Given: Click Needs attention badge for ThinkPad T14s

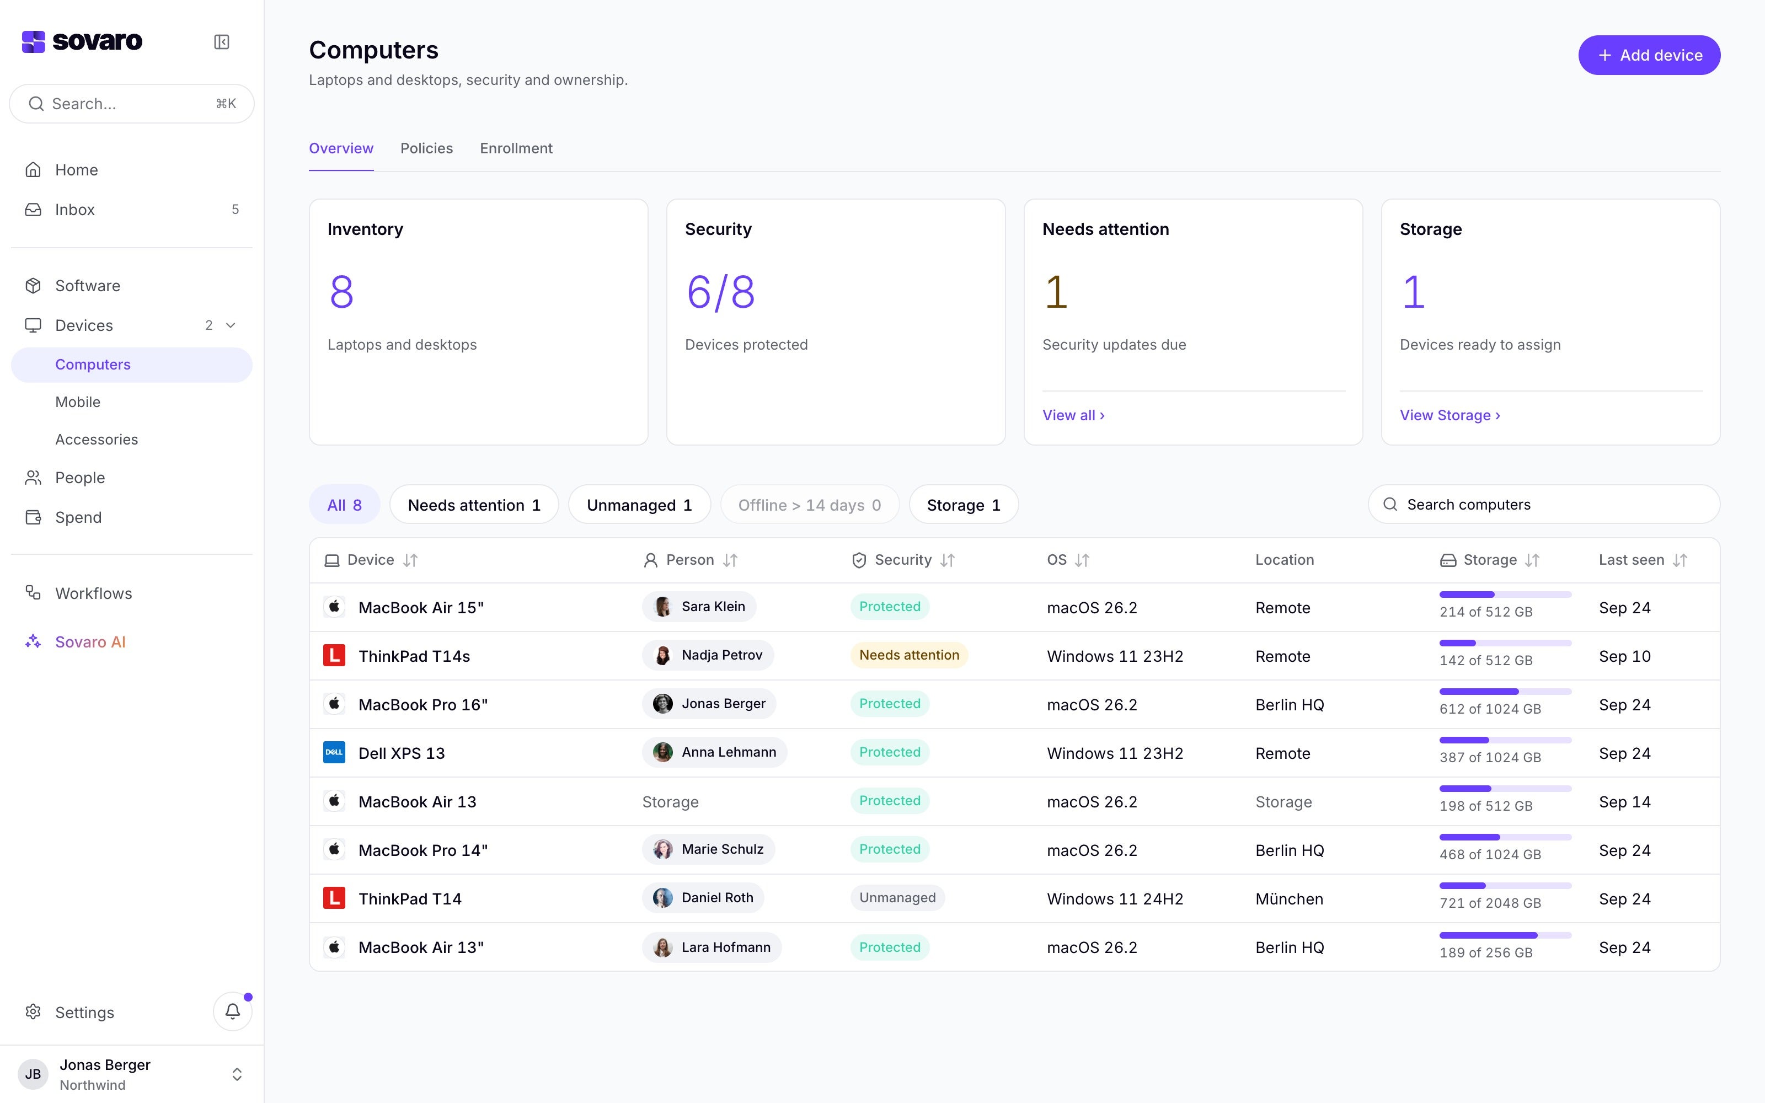Looking at the screenshot, I should [x=909, y=655].
